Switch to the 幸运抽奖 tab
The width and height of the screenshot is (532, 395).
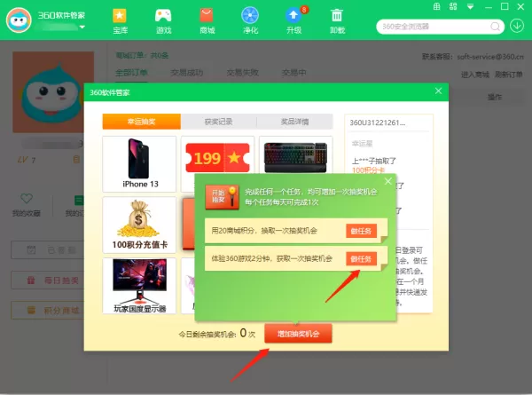[x=142, y=122]
